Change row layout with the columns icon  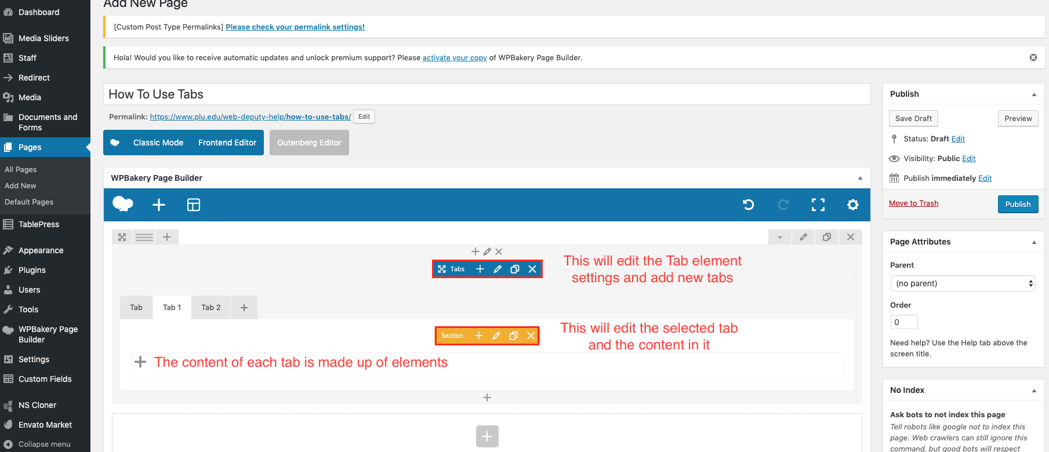coord(144,237)
